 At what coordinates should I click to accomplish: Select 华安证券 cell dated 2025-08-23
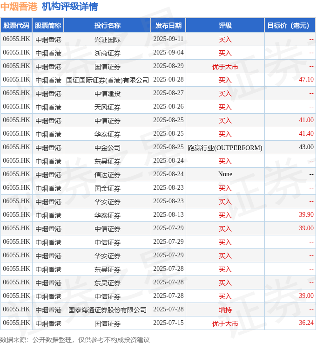coord(108,202)
